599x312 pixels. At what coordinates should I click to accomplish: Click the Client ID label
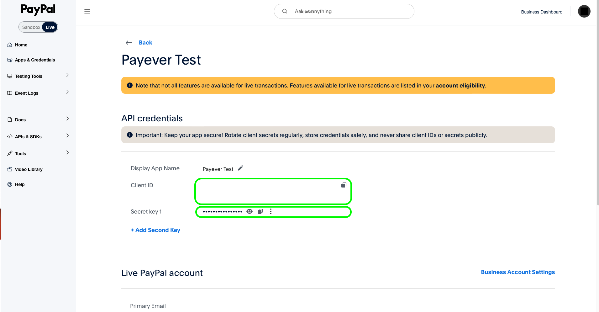click(142, 185)
